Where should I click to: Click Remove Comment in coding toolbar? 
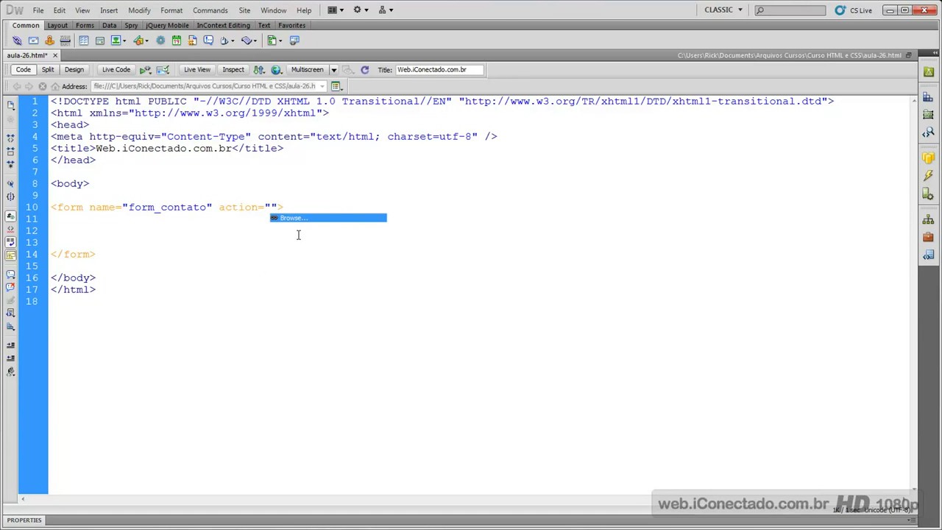(10, 286)
